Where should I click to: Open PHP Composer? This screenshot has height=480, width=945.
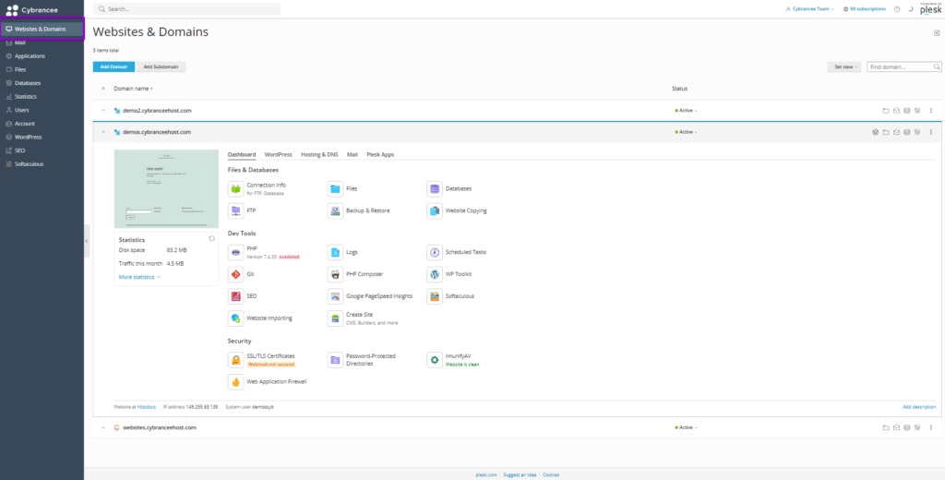[x=335, y=274]
